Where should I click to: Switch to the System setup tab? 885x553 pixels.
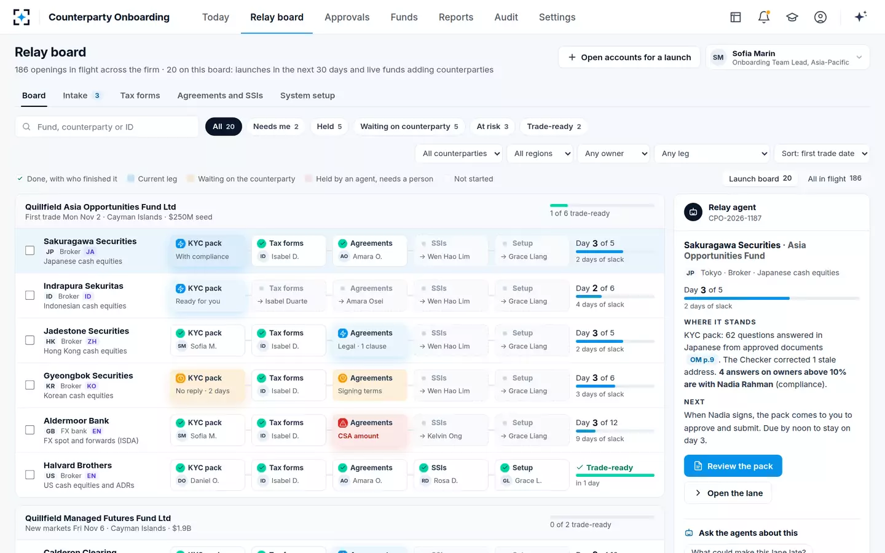(x=308, y=95)
